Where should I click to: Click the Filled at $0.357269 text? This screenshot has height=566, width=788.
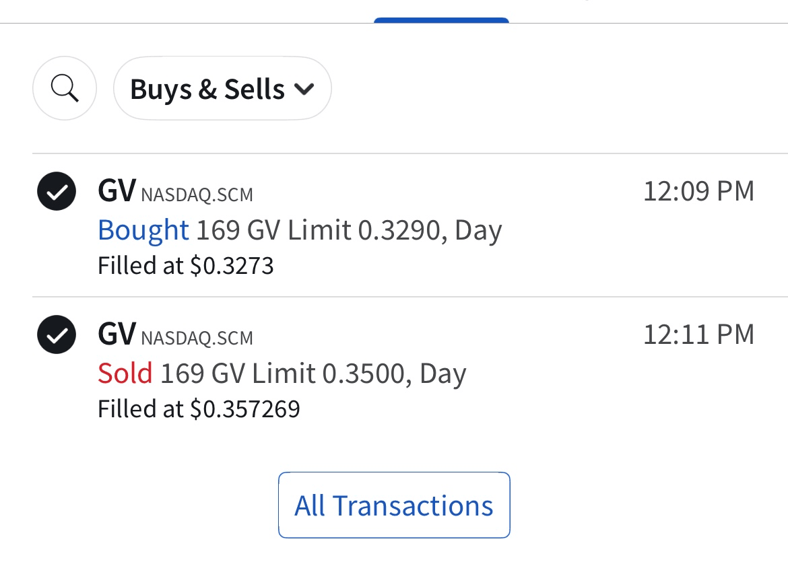point(199,409)
